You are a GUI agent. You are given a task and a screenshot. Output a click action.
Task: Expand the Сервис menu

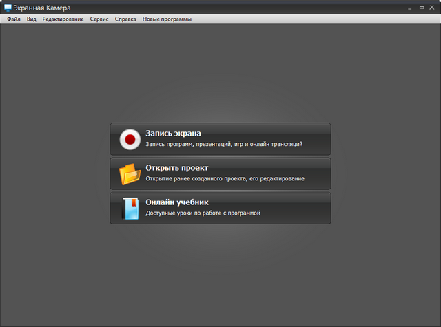[x=99, y=19]
